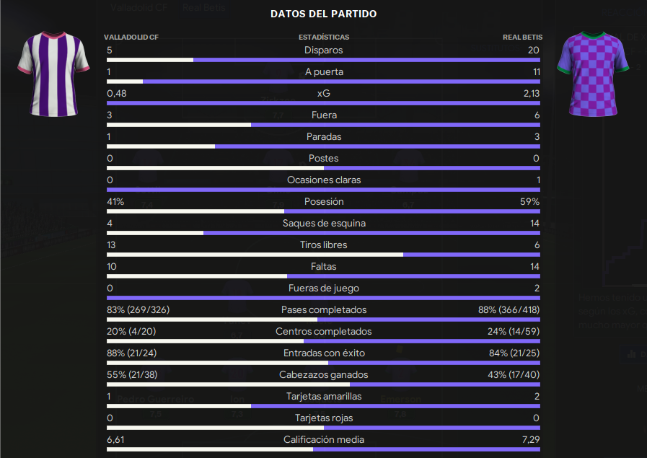Click the Tiros libres comparison bar
This screenshot has width=647, height=458.
tap(323, 255)
